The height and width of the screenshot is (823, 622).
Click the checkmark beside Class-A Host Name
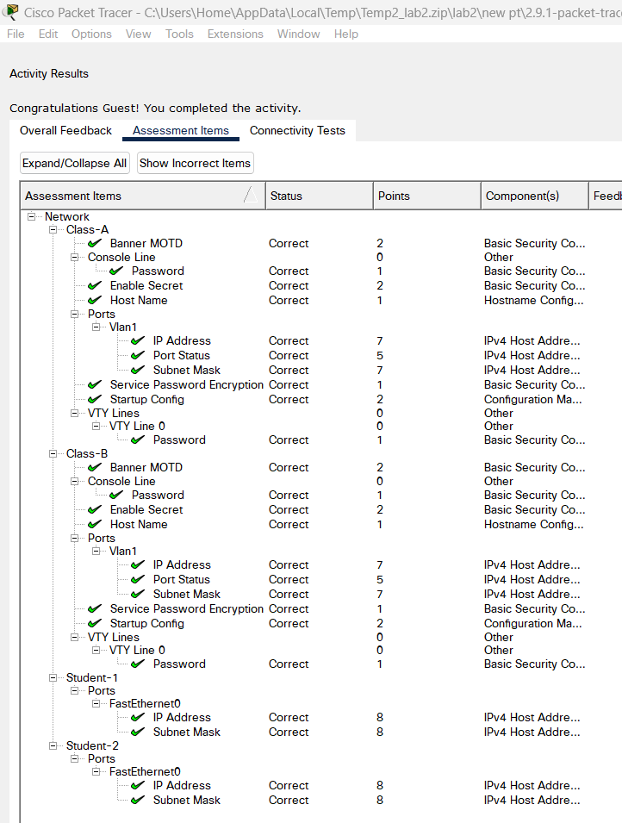coord(95,300)
